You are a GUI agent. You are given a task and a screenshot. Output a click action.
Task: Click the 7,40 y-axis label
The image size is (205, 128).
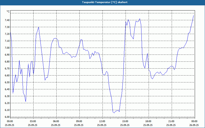click(7, 20)
